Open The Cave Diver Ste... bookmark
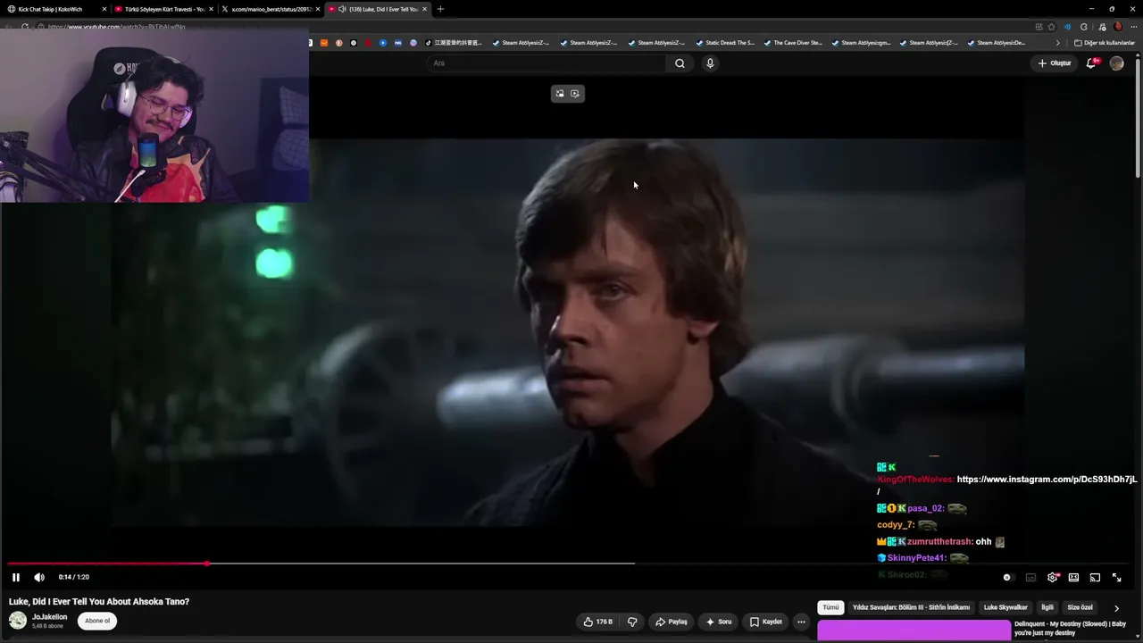Viewport: 1143px width, 643px height. point(792,43)
